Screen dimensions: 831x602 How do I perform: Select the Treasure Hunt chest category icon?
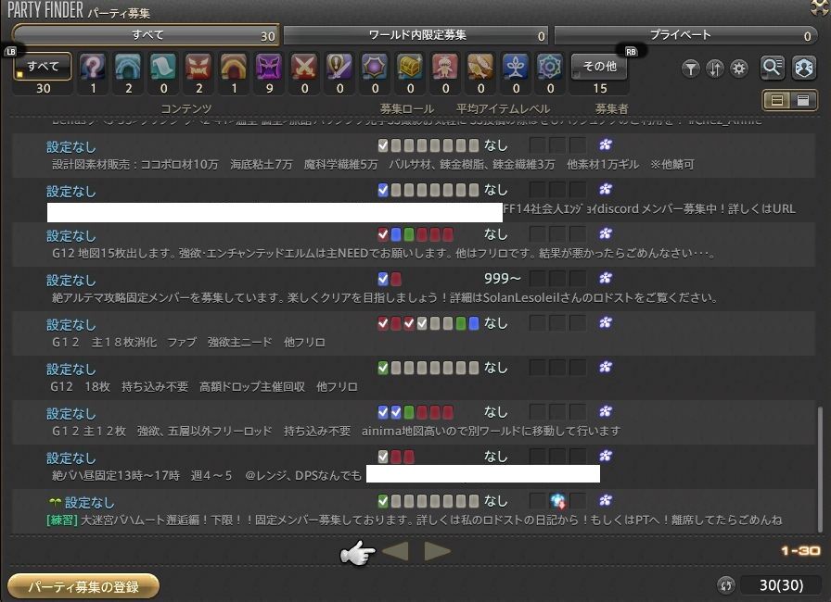(410, 67)
